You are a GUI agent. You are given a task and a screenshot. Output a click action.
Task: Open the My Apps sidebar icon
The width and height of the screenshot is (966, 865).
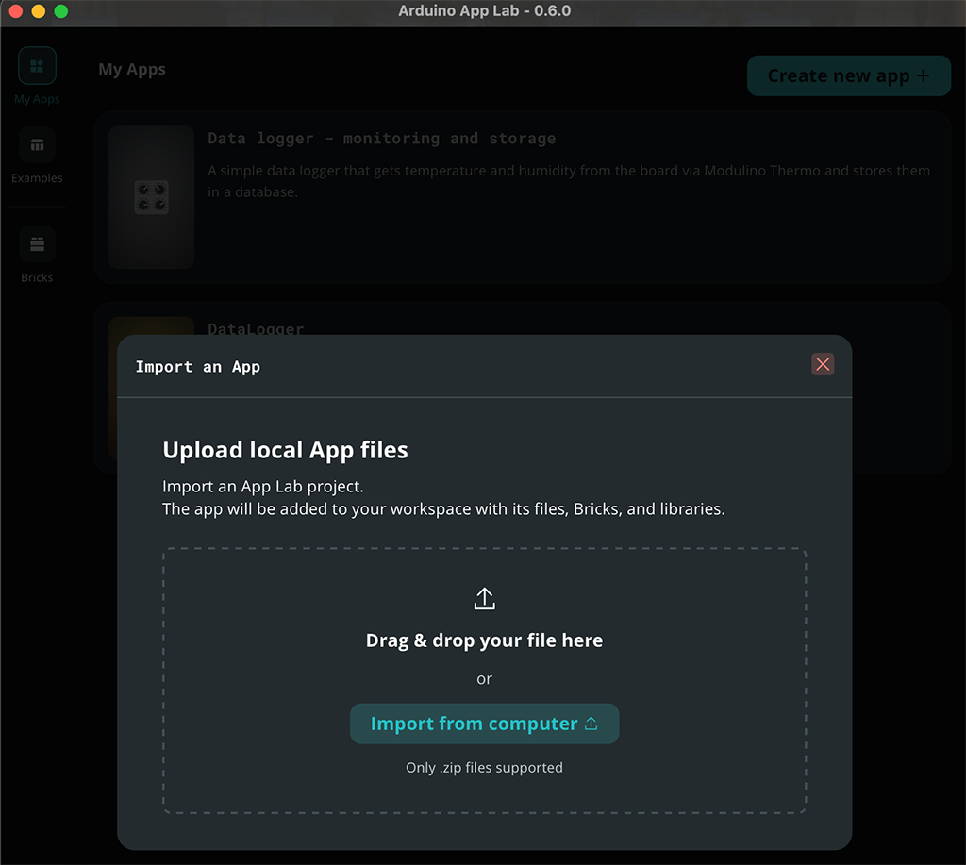(x=37, y=66)
